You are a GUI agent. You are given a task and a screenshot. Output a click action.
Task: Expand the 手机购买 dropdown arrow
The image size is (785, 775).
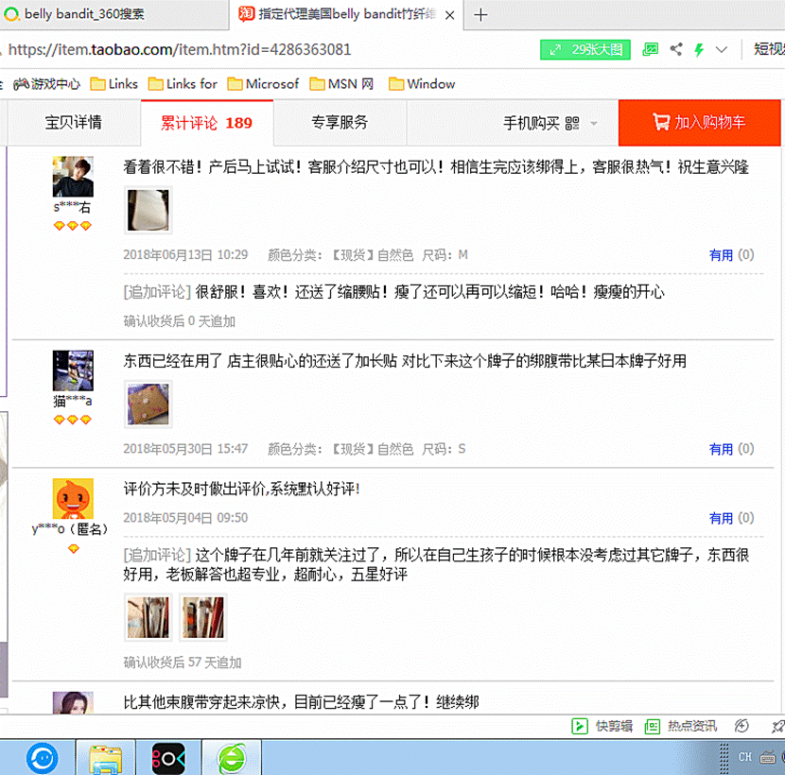594,124
